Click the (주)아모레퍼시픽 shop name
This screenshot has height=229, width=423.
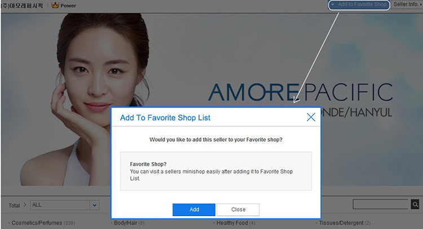coord(22,6)
